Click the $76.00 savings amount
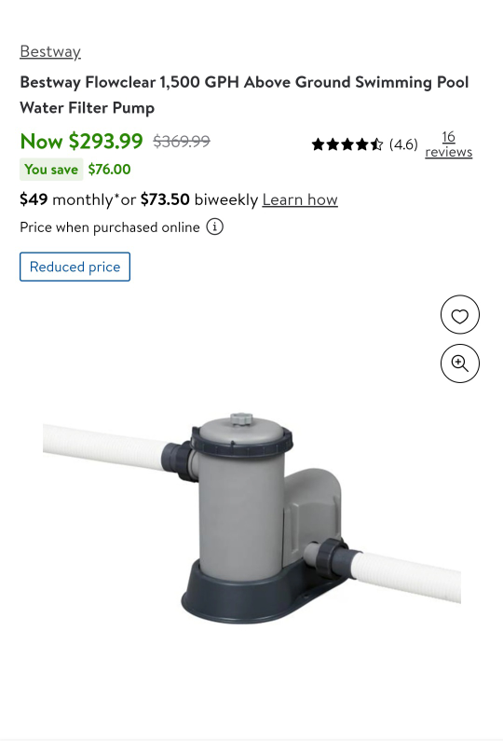The width and height of the screenshot is (503, 755). click(109, 170)
